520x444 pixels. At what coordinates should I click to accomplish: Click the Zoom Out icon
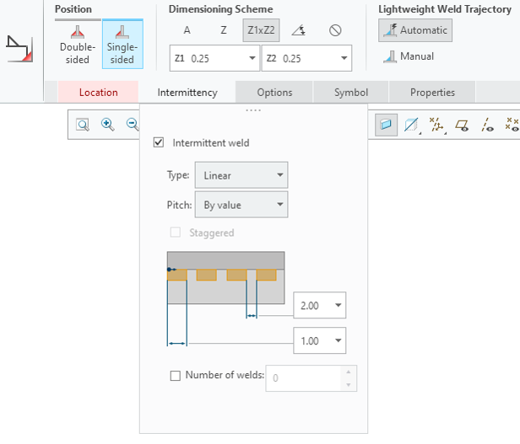[x=133, y=125]
